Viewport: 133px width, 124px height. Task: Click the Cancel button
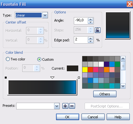coord(93,117)
